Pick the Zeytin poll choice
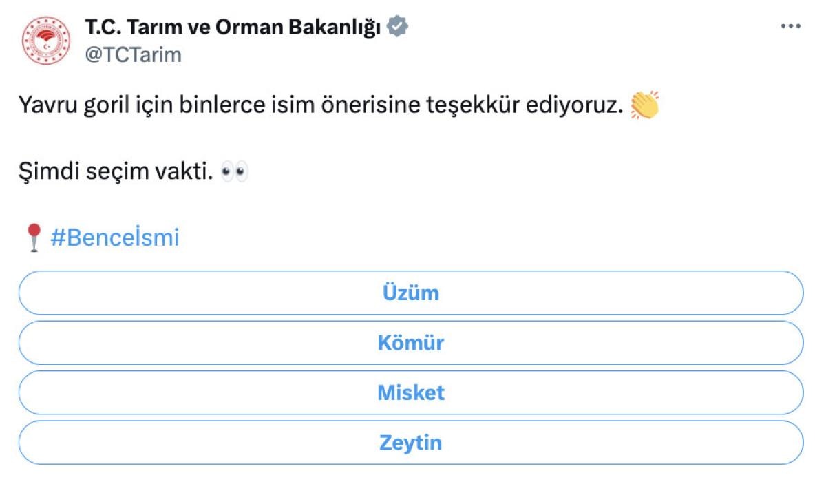This screenshot has height=484, width=826. [410, 442]
